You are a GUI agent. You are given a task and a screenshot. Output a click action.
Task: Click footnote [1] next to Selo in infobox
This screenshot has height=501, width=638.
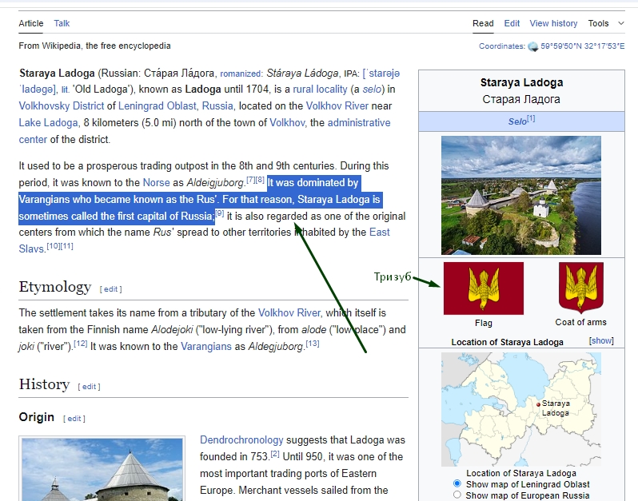(531, 119)
